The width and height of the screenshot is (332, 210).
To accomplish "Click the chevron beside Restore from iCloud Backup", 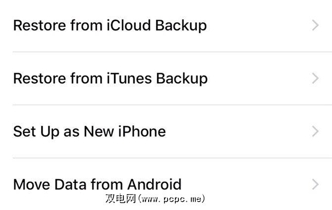I will 315,25.
